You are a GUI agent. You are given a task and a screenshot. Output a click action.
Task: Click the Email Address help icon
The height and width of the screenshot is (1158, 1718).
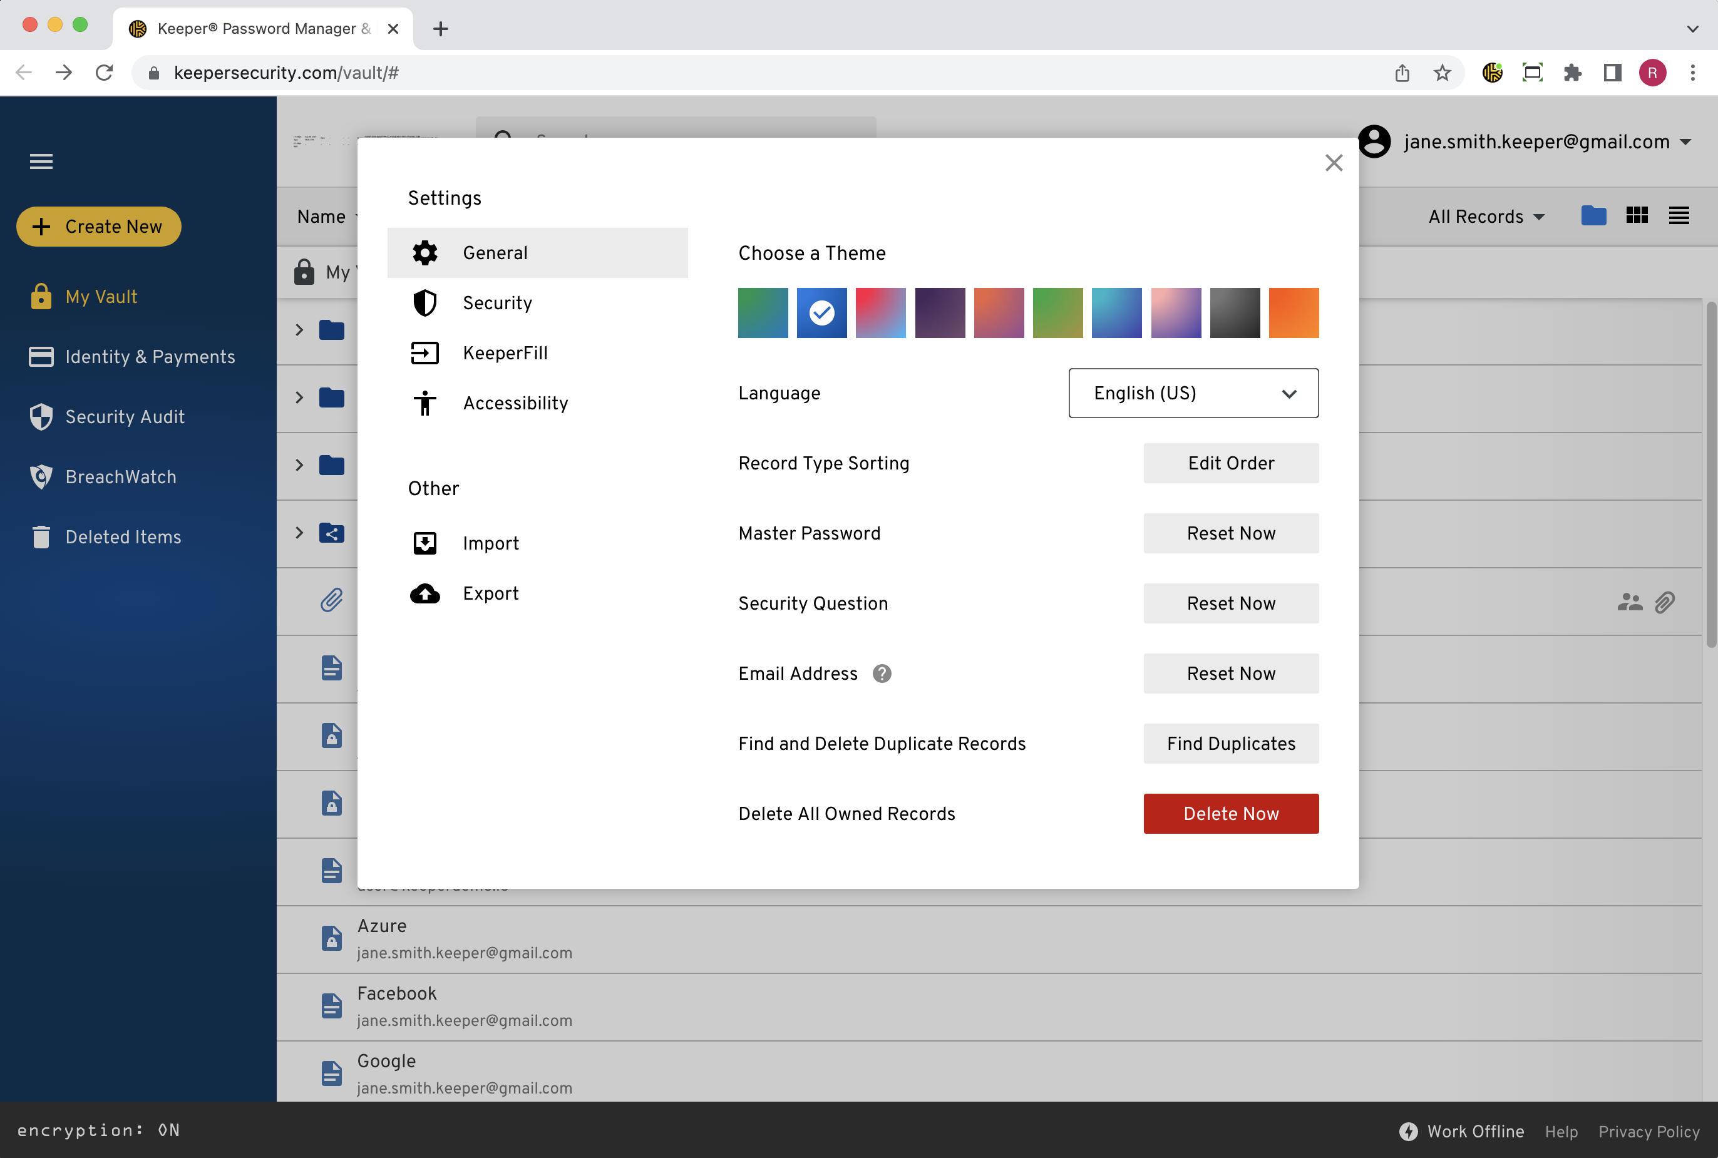pos(882,674)
